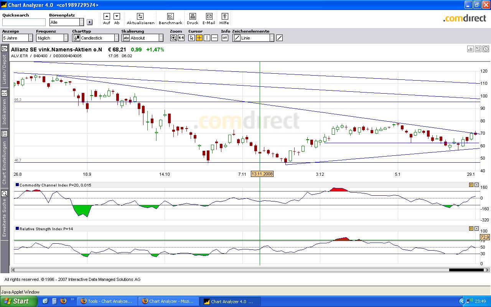Print the chart using Druck
The image size is (491, 307).
[193, 16]
